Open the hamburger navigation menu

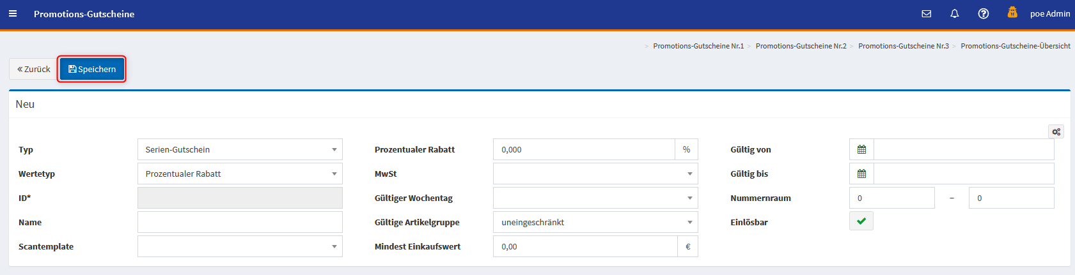(13, 13)
